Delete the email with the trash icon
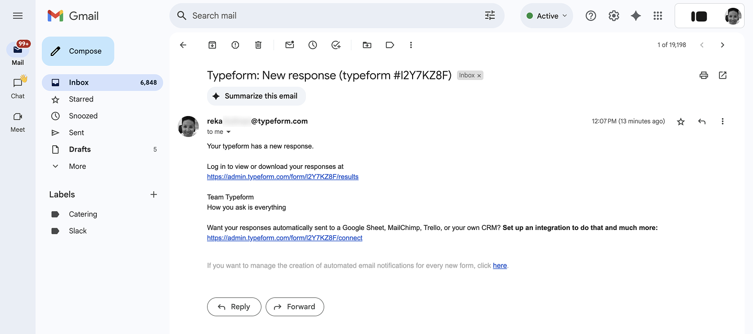 pyautogui.click(x=258, y=45)
